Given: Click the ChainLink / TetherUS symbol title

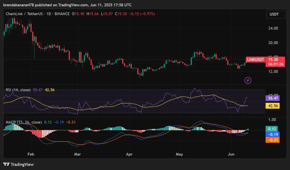Looking at the screenshot, I should click(24, 14).
